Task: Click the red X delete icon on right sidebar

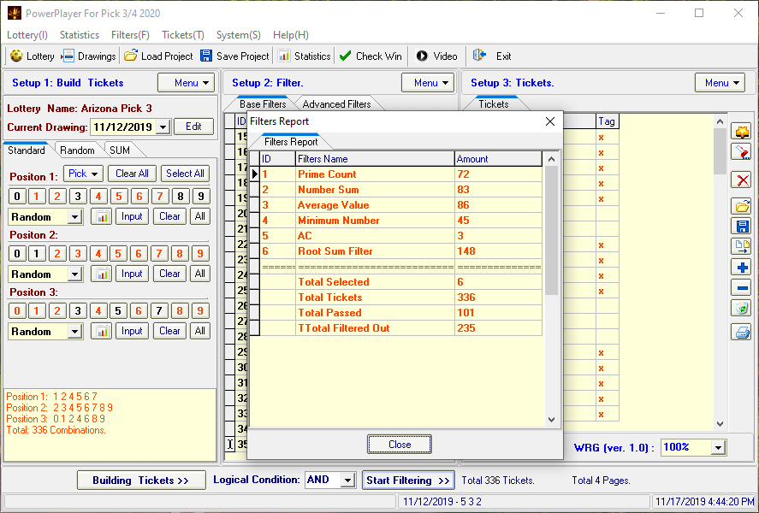Action: 741,180
